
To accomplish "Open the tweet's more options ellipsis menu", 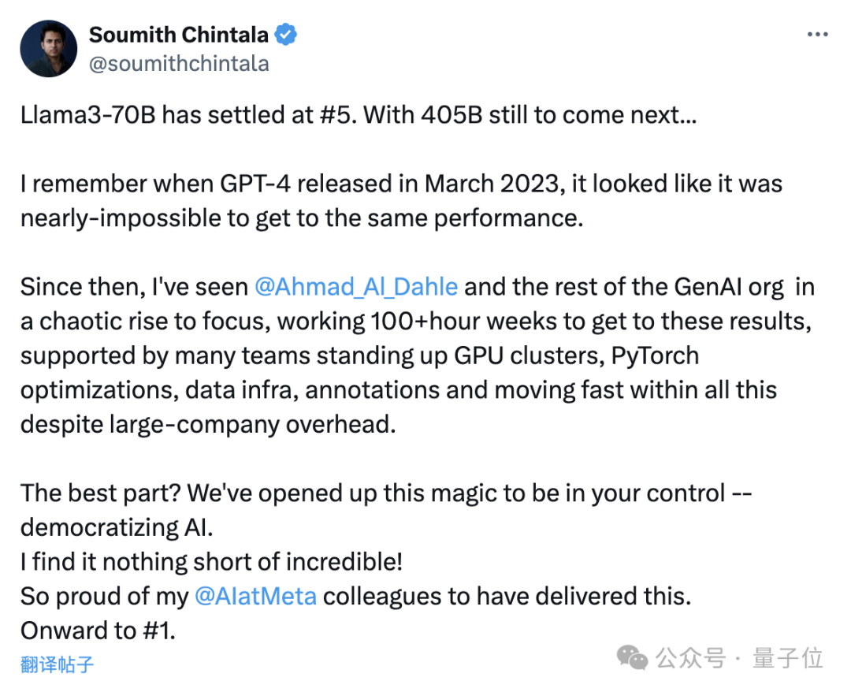I will 817,35.
